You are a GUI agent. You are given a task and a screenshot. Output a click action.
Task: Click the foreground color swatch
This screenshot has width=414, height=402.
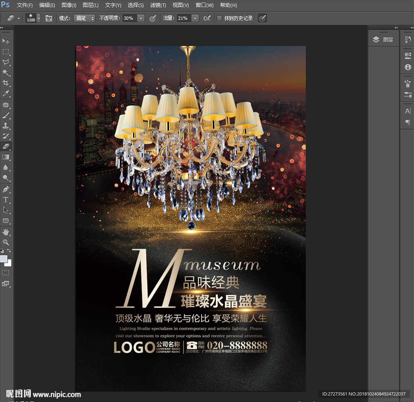(4, 259)
